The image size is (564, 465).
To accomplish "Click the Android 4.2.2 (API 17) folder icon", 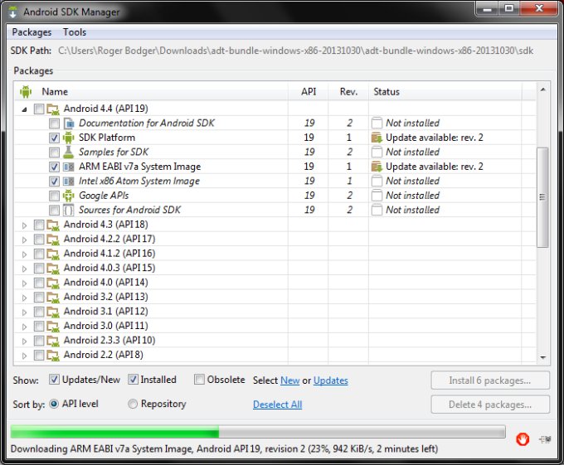I will (x=53, y=240).
